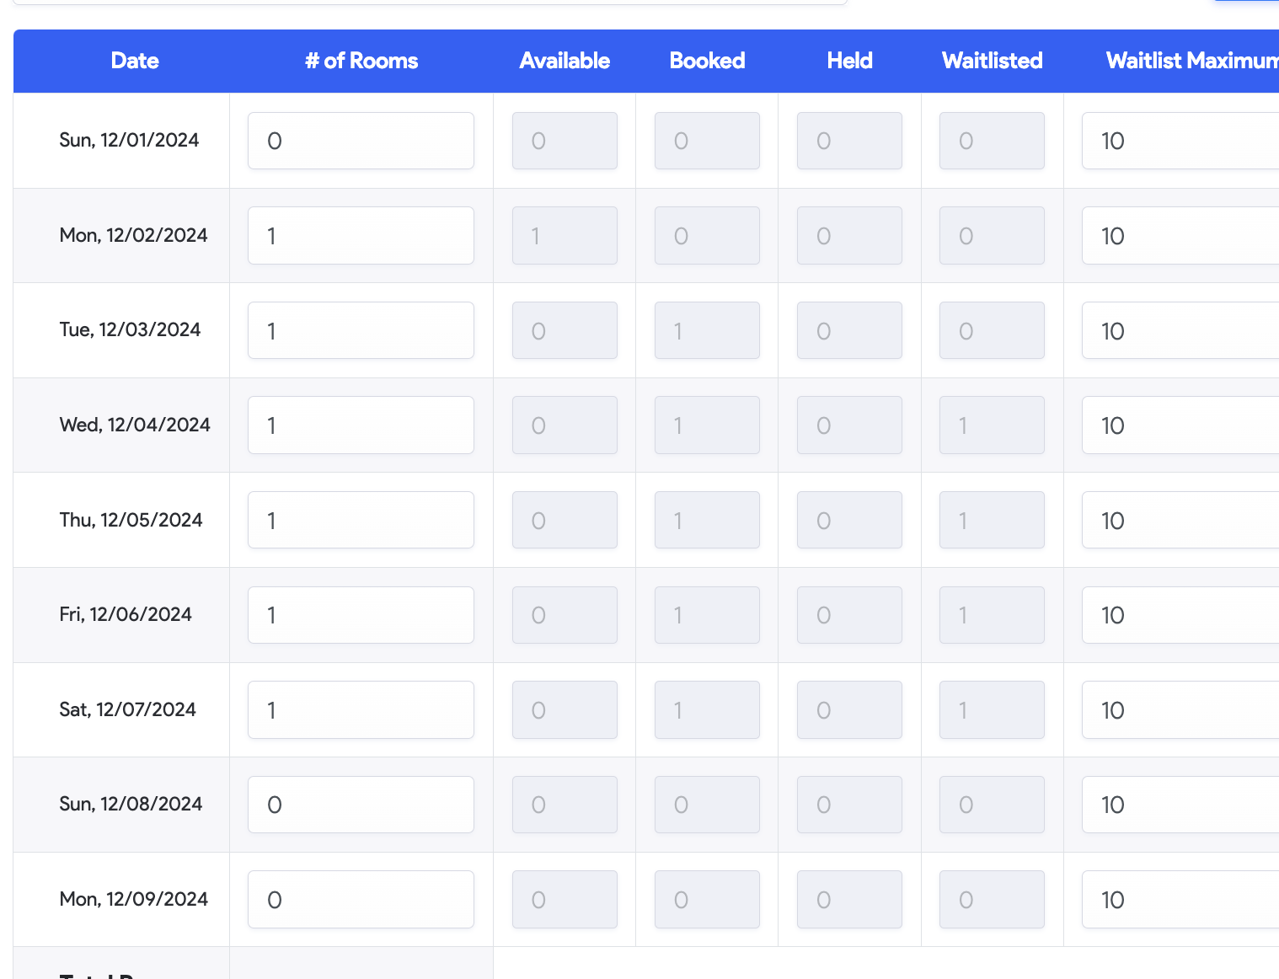1279x979 pixels.
Task: Click the Waitlist Maximum column header
Action: click(1190, 61)
